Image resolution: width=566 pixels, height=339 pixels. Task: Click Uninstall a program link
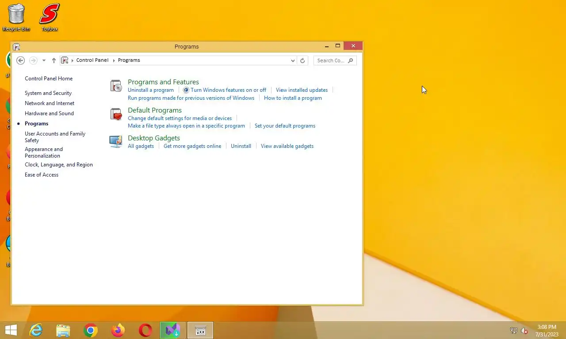[151, 90]
